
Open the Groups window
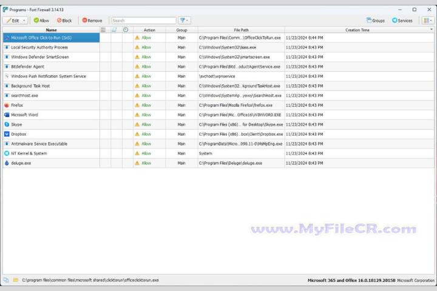click(x=375, y=21)
